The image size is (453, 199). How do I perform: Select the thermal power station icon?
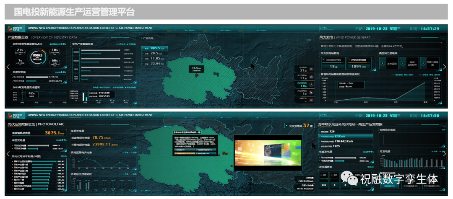tap(311, 92)
